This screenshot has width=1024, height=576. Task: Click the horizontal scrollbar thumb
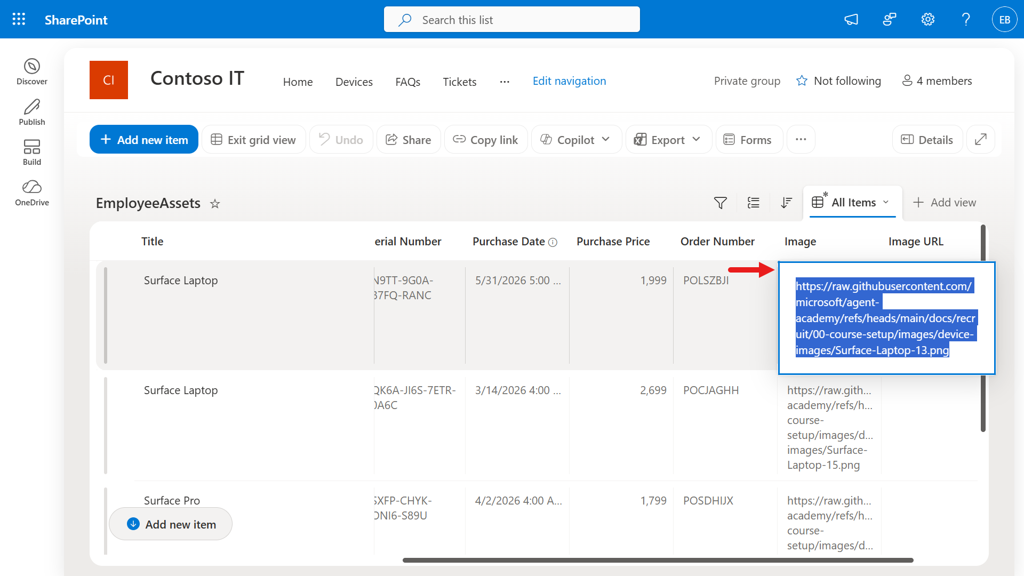click(x=658, y=560)
